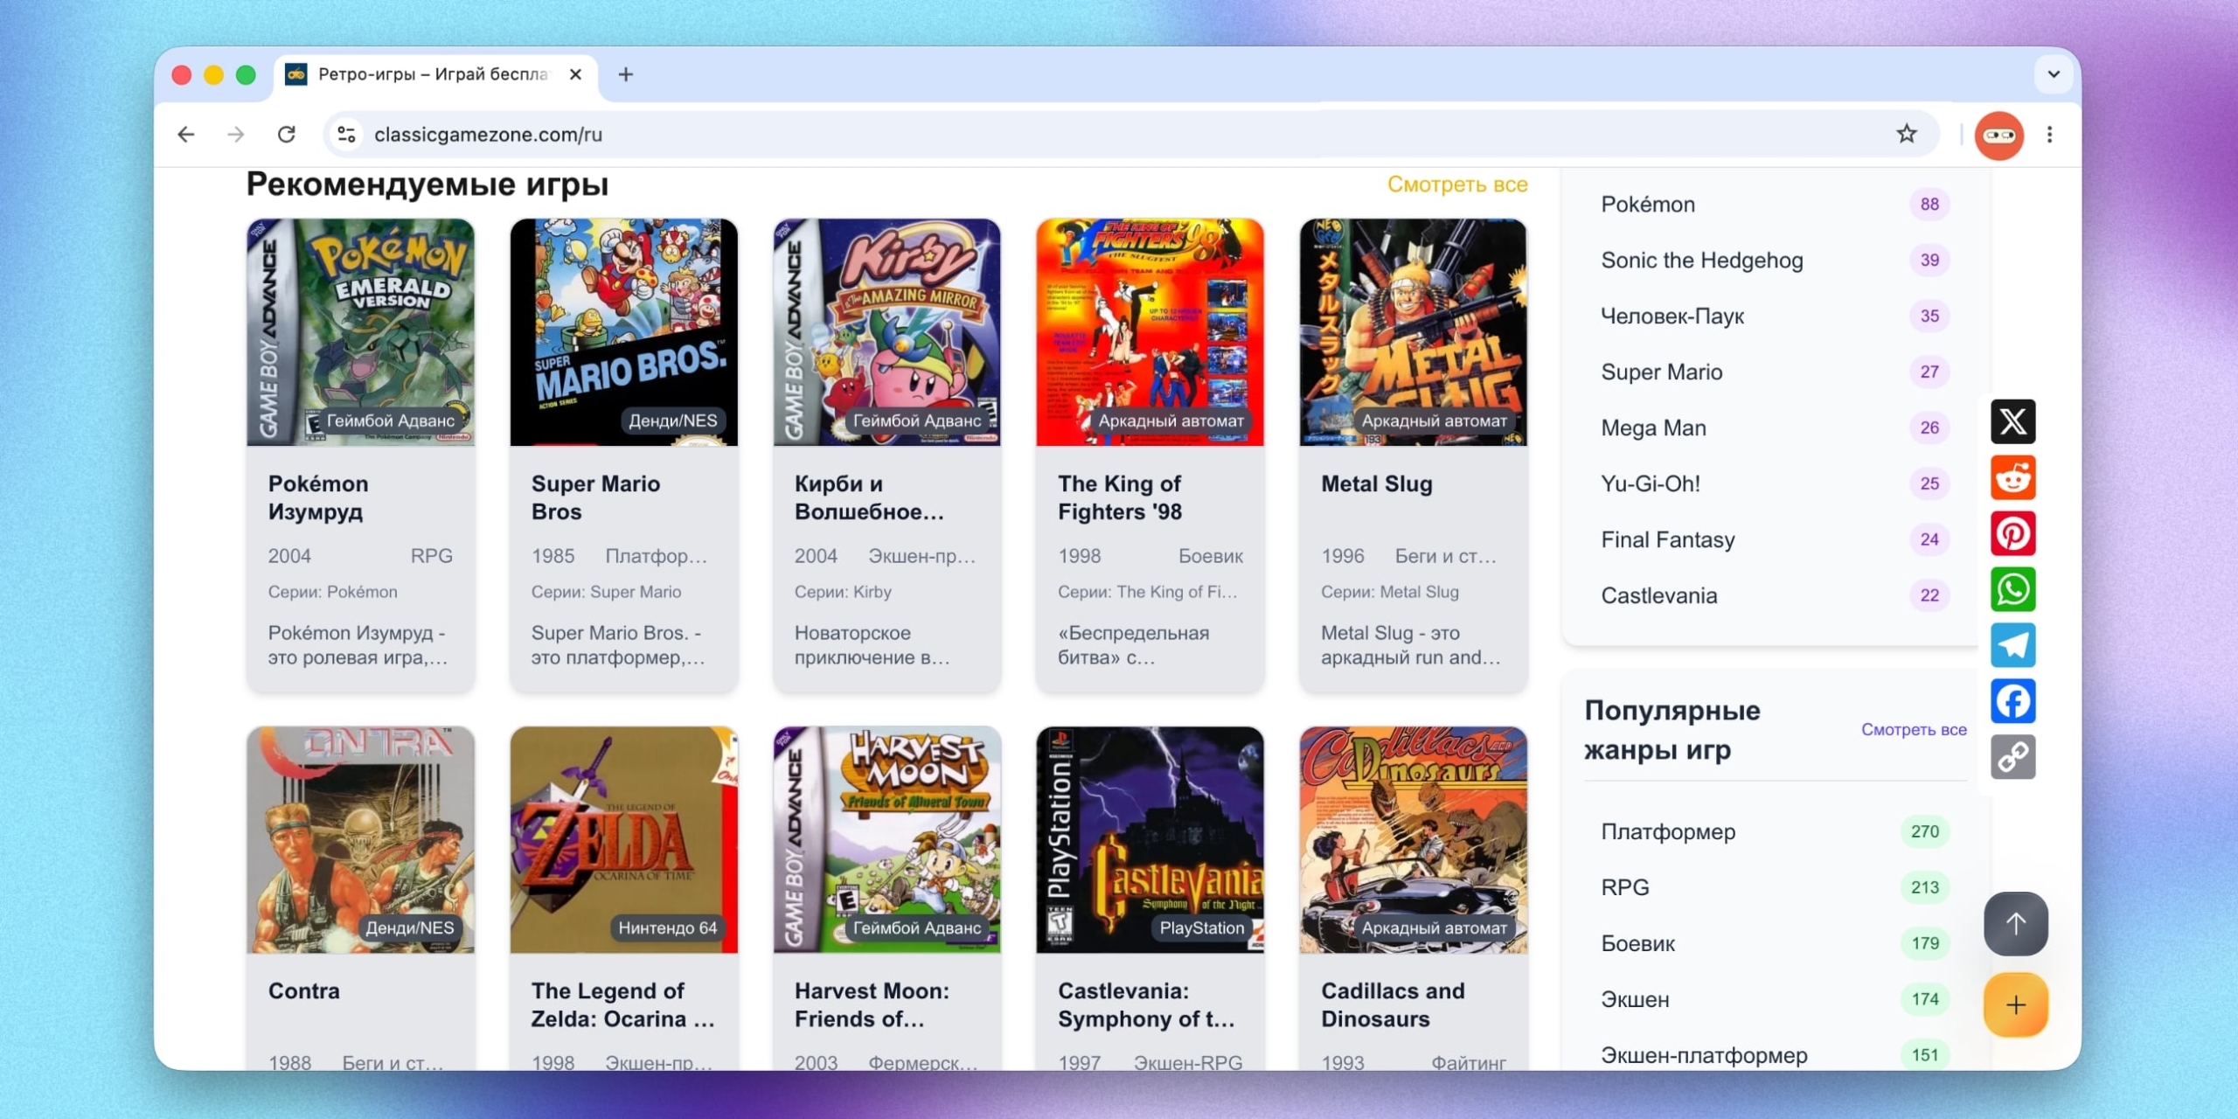This screenshot has width=2238, height=1119.
Task: Open Super Mario Bros cover image
Action: 623,332
